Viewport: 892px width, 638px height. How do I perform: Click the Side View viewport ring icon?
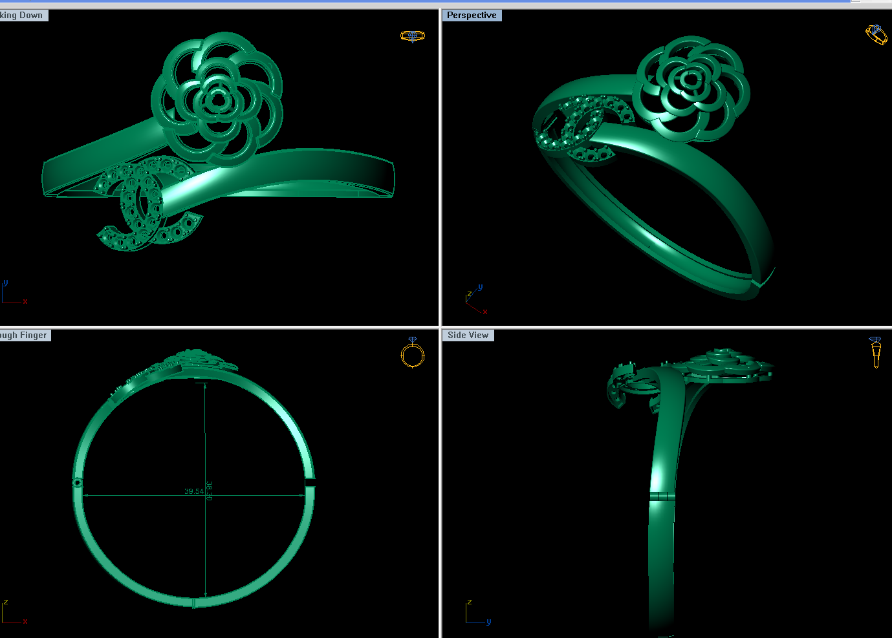[x=875, y=352]
